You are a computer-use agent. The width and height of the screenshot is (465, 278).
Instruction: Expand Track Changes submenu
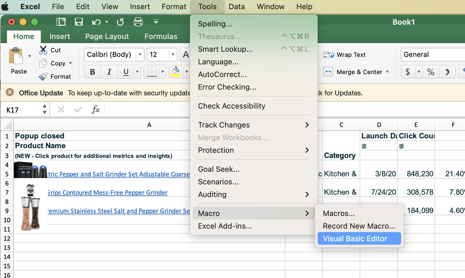[253, 125]
